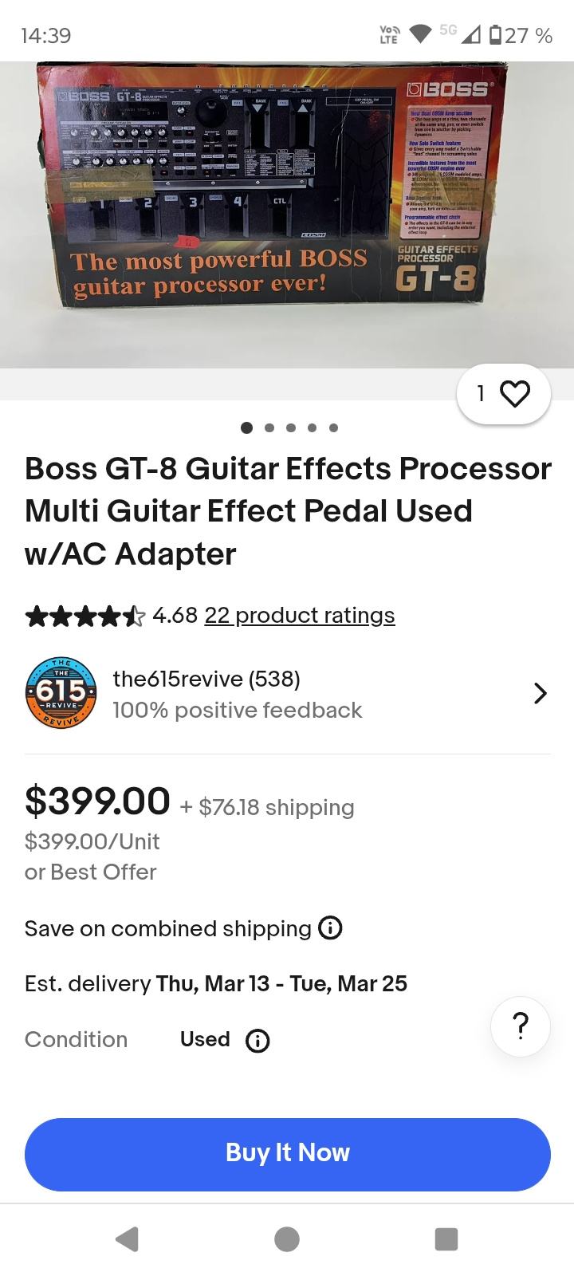
Task: Open the 22 product ratings link
Action: coord(299,616)
